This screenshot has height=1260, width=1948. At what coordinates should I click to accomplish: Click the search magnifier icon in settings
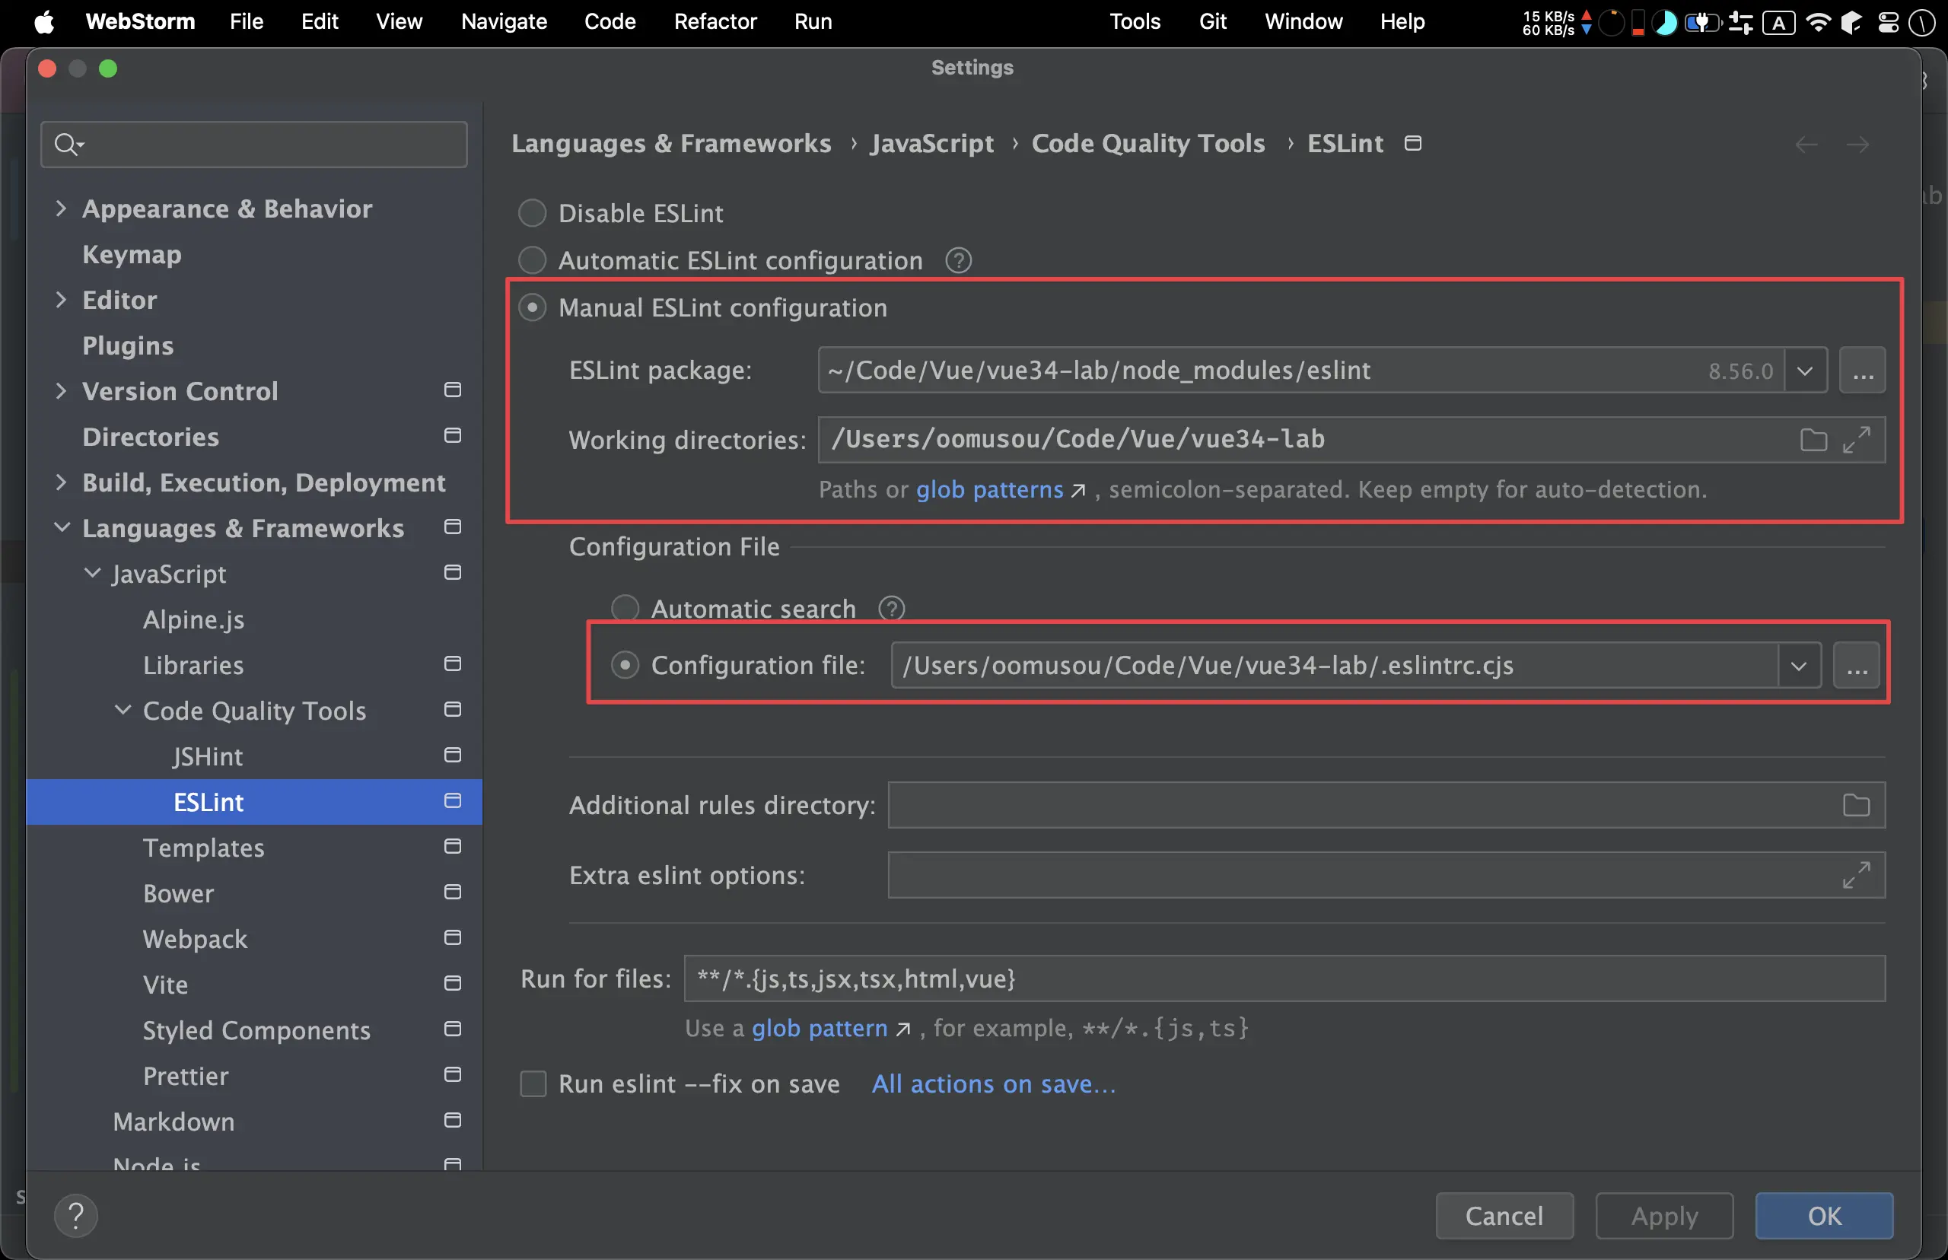point(68,145)
